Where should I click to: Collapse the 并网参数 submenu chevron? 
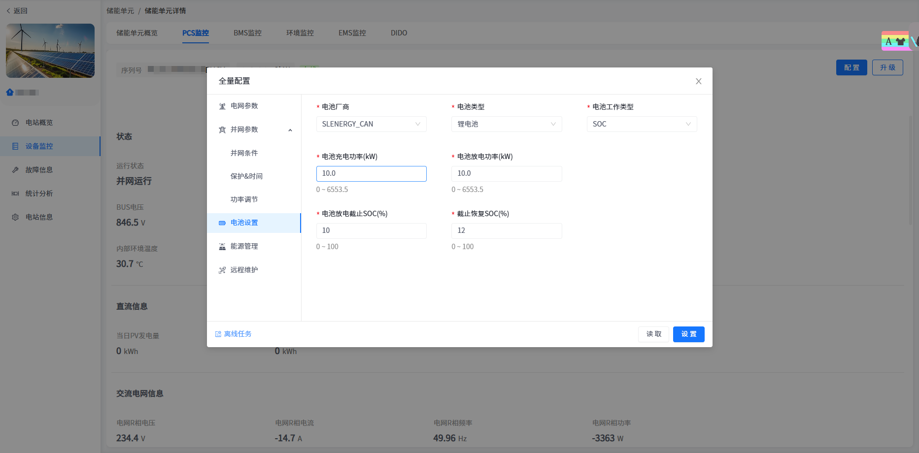pos(290,130)
